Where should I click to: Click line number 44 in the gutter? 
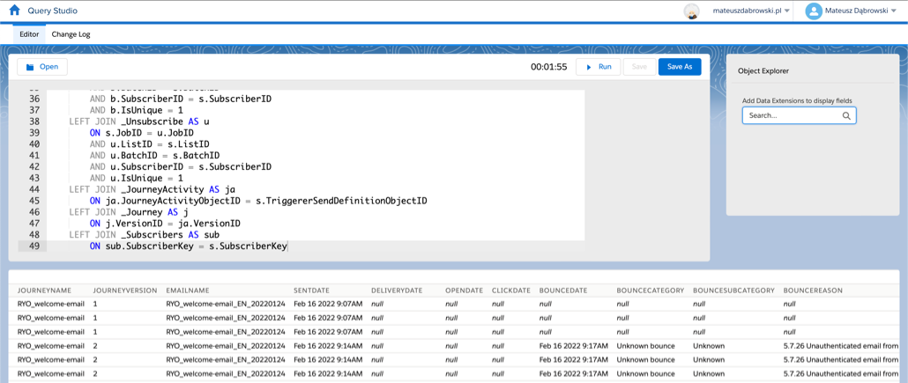(x=34, y=189)
